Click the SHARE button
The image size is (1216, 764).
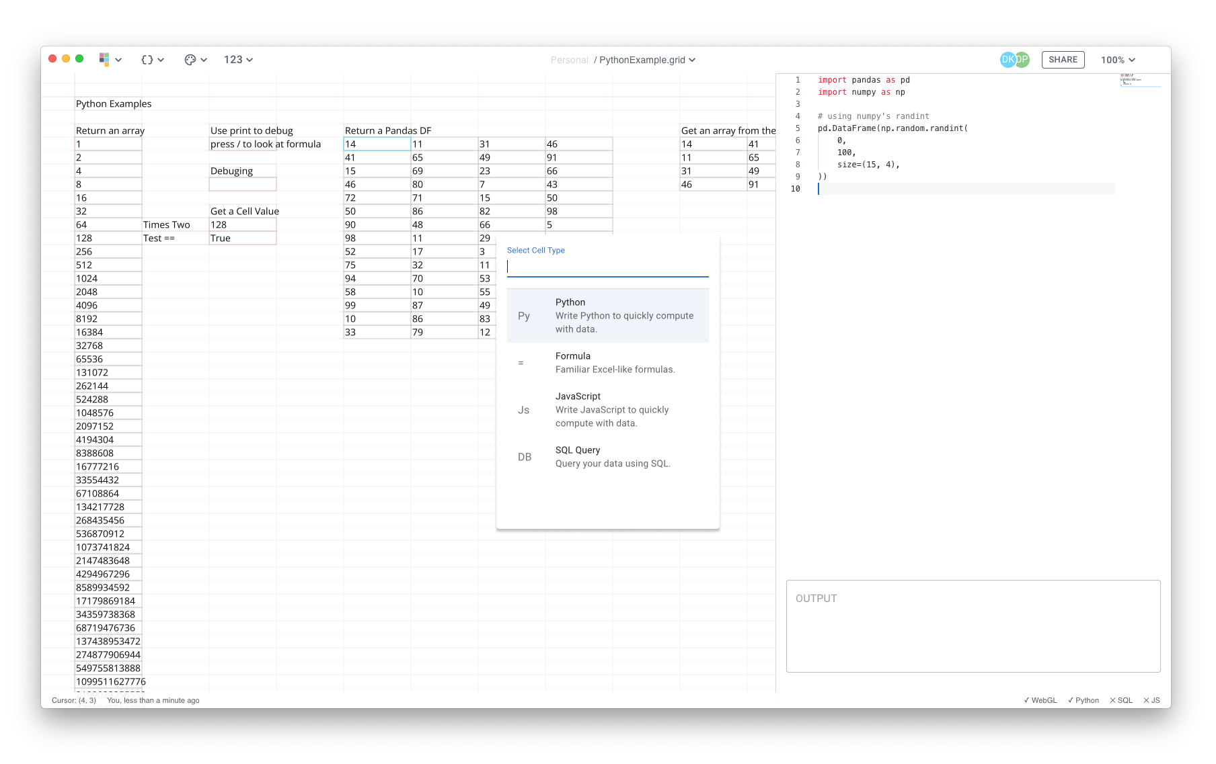[1063, 60]
